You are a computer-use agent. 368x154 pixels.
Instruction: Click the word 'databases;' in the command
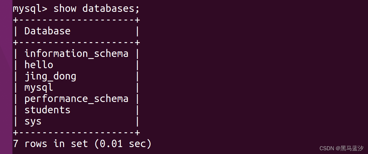pyautogui.click(x=111, y=8)
